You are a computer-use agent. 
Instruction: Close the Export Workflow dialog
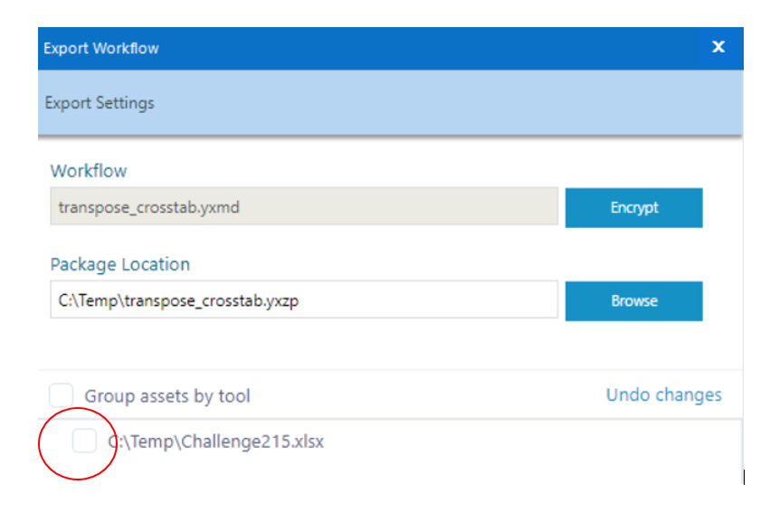(x=718, y=47)
